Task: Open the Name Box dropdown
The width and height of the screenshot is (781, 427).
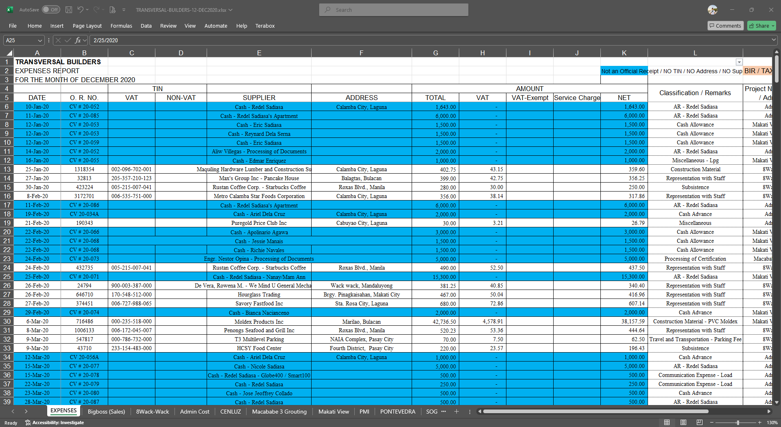Action: pyautogui.click(x=40, y=40)
